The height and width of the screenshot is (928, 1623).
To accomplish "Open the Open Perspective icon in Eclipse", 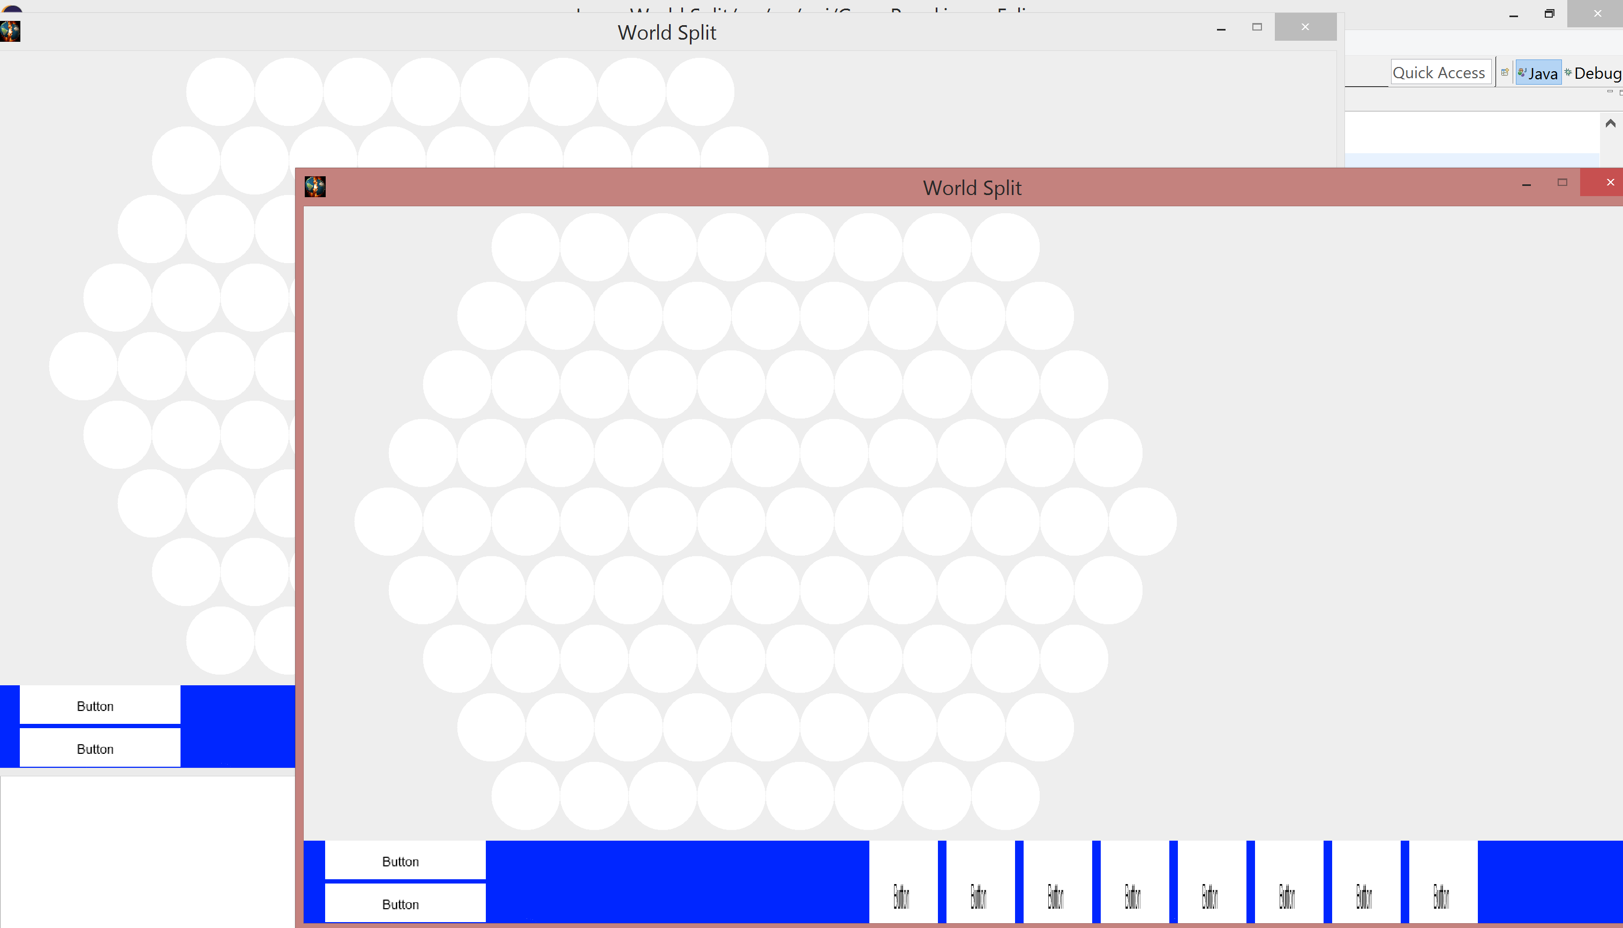I will click(x=1505, y=73).
